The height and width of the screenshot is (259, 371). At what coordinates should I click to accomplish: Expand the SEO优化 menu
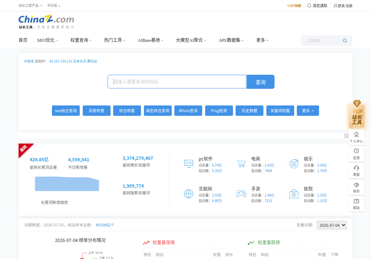click(x=47, y=40)
